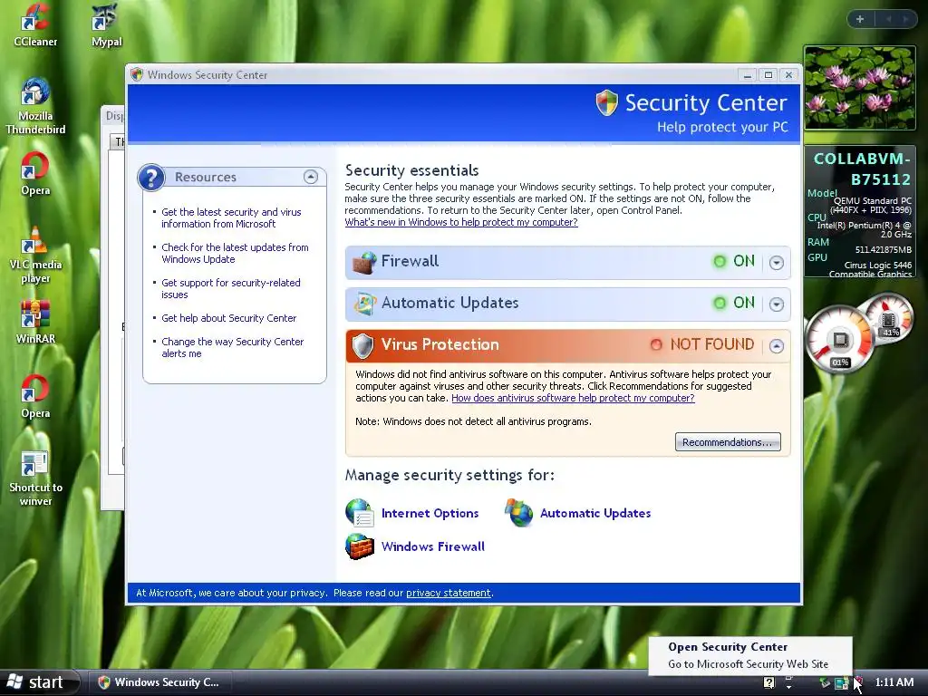The width and height of the screenshot is (928, 696).
Task: Open WinRAR desktop shortcut
Action: point(35,322)
